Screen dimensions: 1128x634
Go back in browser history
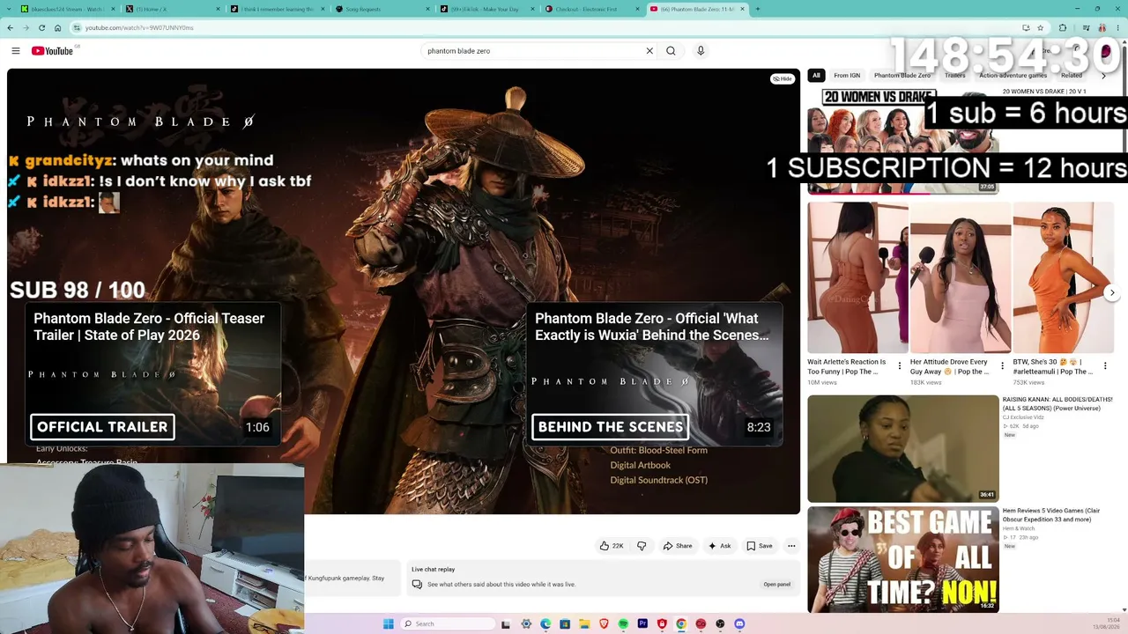click(10, 27)
